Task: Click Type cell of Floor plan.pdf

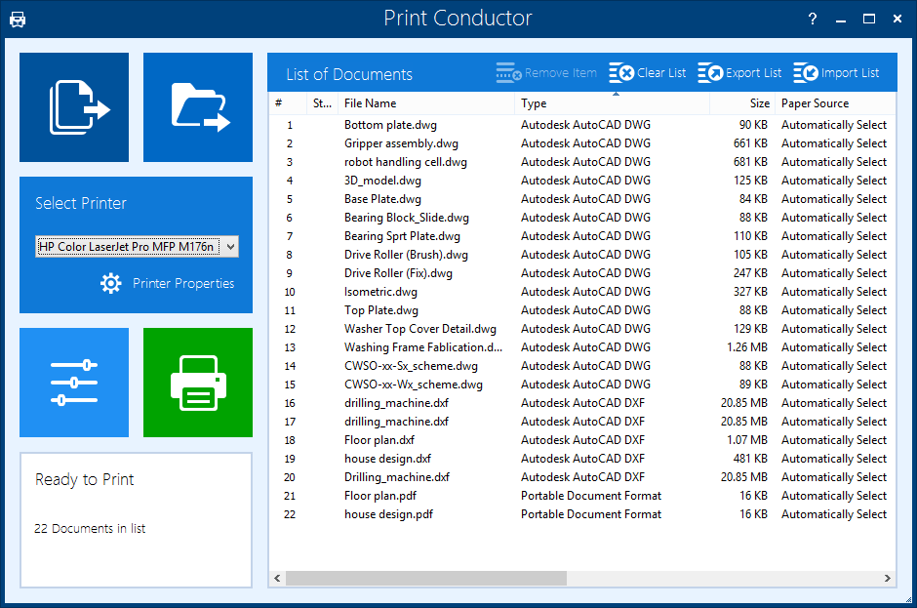Action: (x=590, y=496)
